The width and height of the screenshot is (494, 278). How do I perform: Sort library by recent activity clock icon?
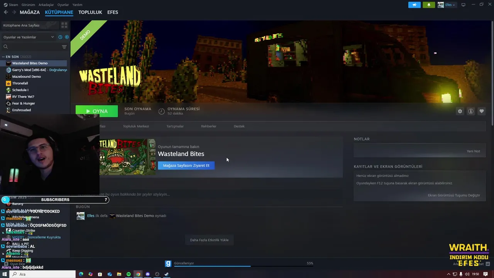pyautogui.click(x=60, y=37)
